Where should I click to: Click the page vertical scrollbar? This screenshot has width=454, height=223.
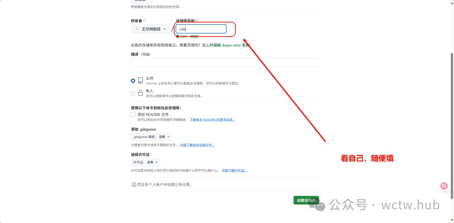click(452, 126)
